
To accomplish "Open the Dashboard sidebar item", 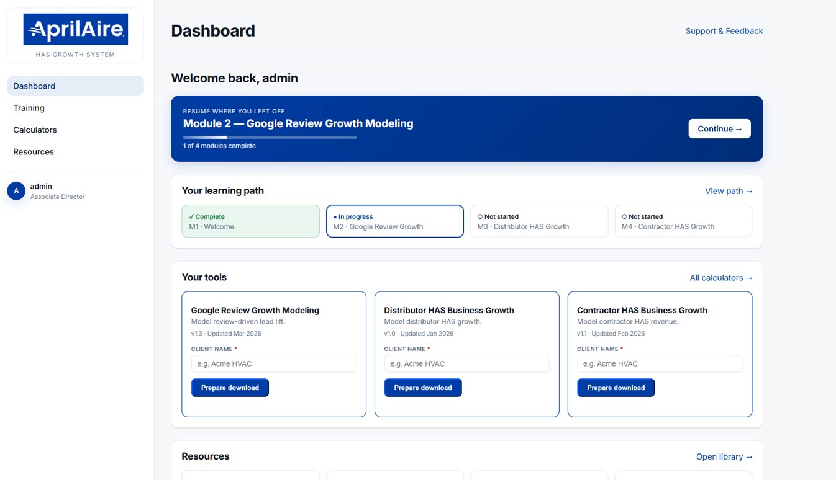I will pyautogui.click(x=75, y=86).
